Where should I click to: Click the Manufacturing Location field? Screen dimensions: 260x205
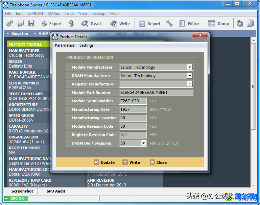[133, 118]
